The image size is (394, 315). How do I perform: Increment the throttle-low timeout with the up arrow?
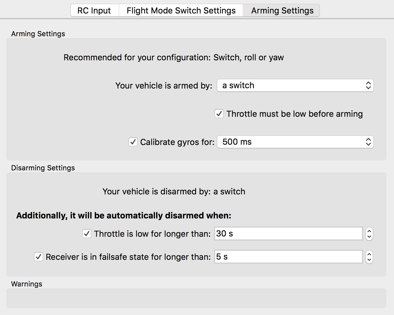pos(369,232)
